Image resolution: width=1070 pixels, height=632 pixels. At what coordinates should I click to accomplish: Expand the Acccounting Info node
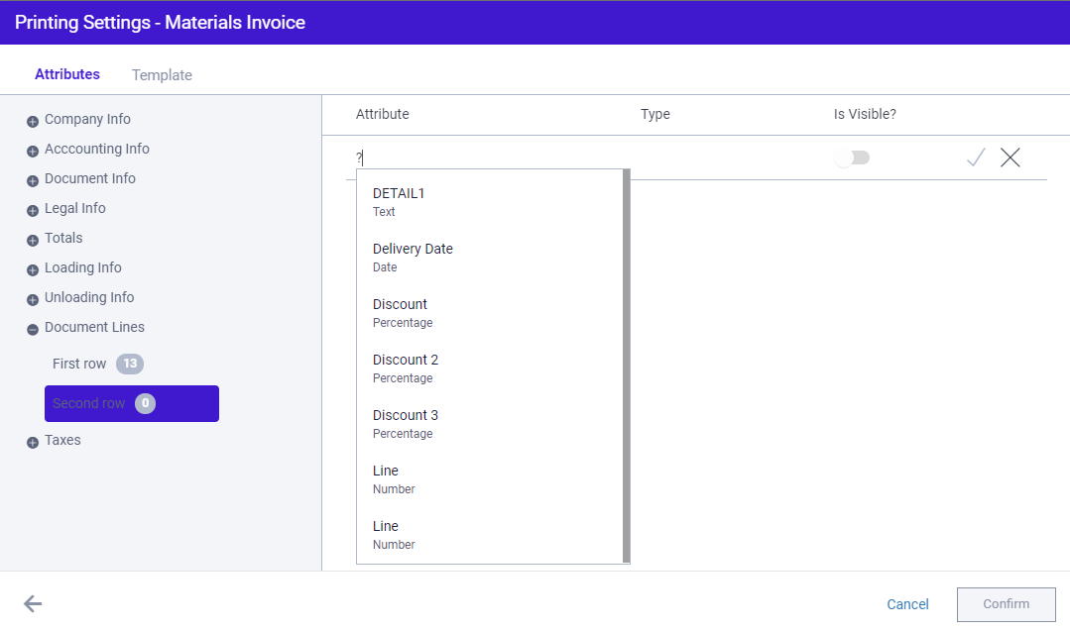(32, 152)
